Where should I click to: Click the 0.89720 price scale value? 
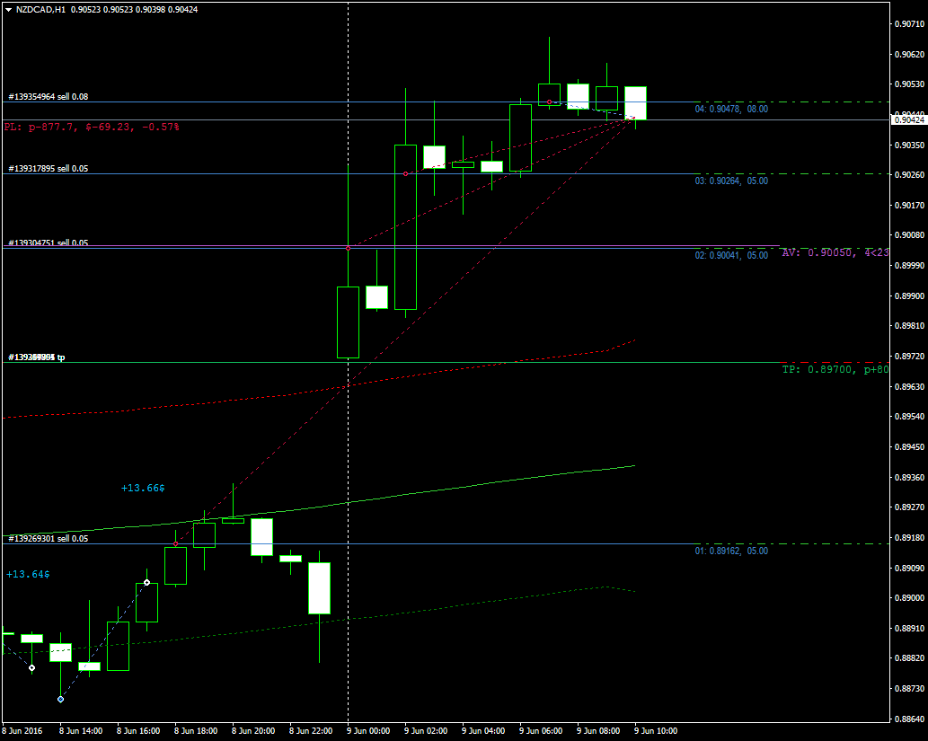(910, 356)
